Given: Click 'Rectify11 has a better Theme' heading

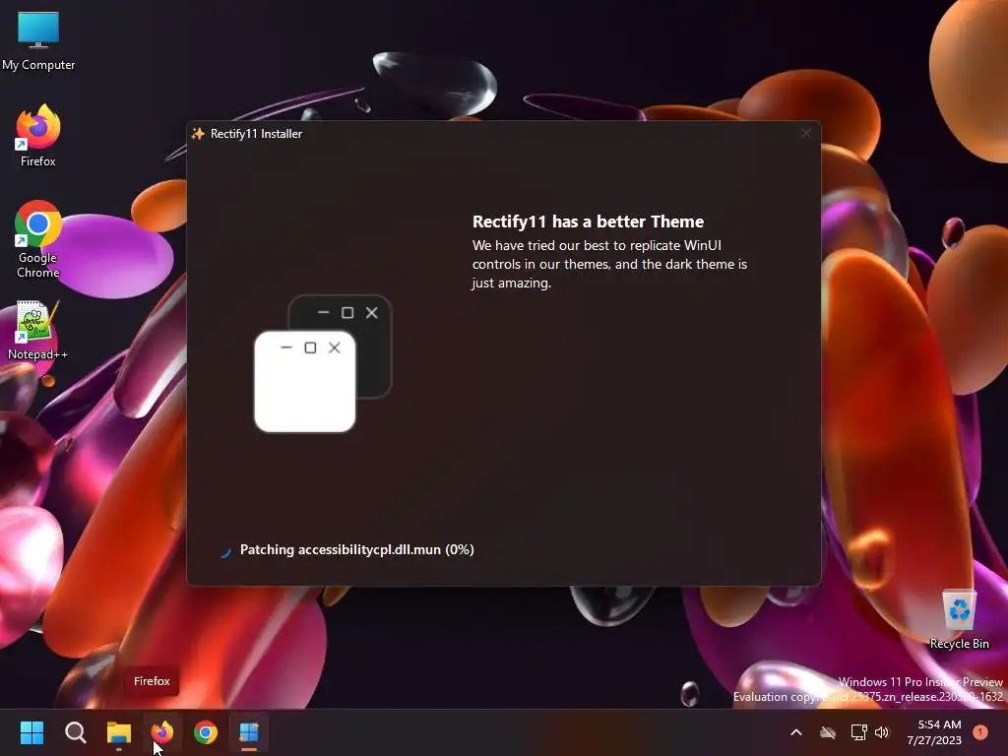Looking at the screenshot, I should point(589,221).
